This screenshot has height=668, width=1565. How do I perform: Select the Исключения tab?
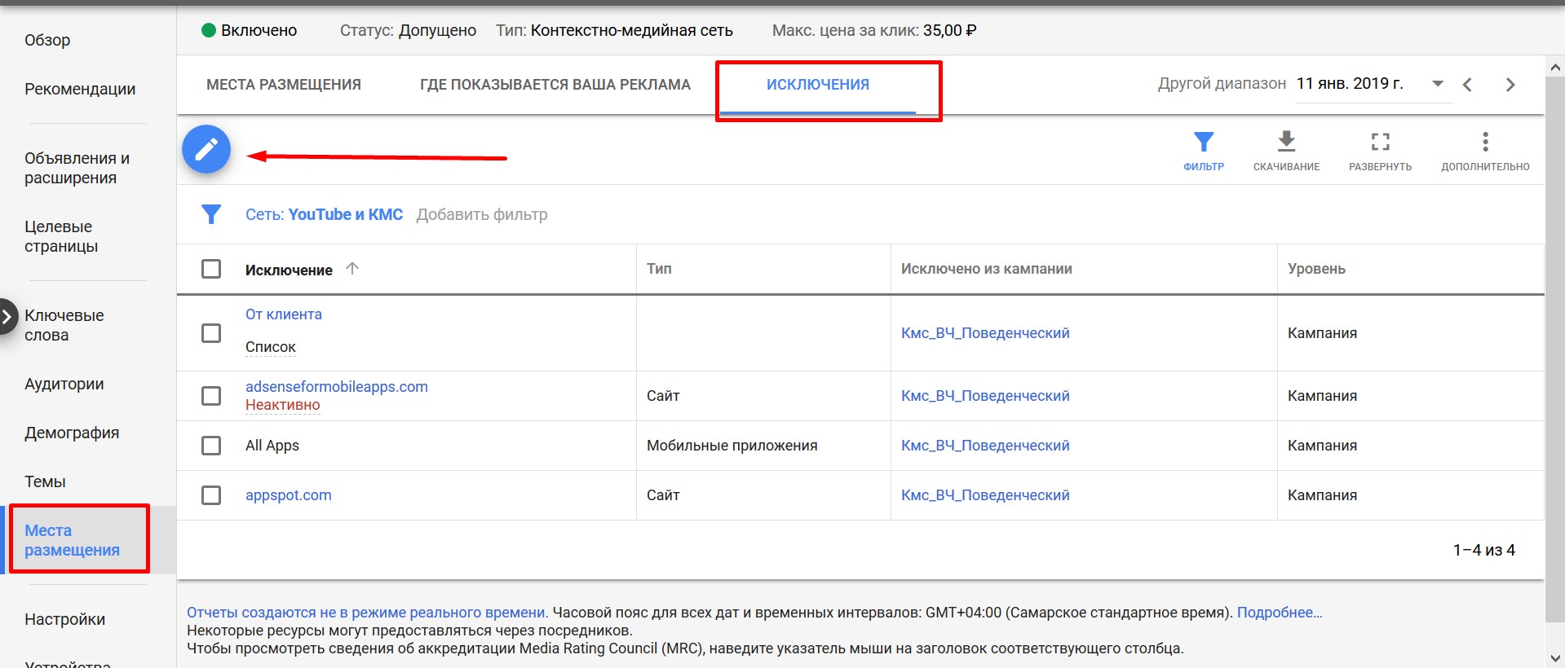[818, 85]
